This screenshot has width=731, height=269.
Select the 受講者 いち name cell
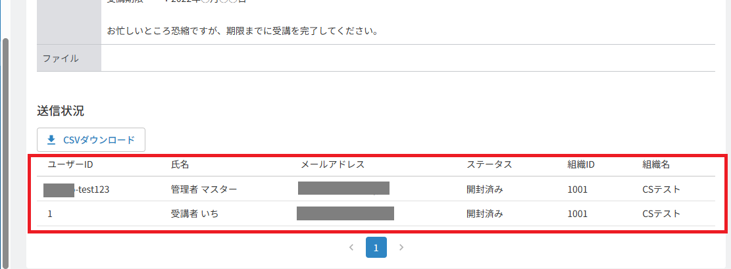click(195, 214)
